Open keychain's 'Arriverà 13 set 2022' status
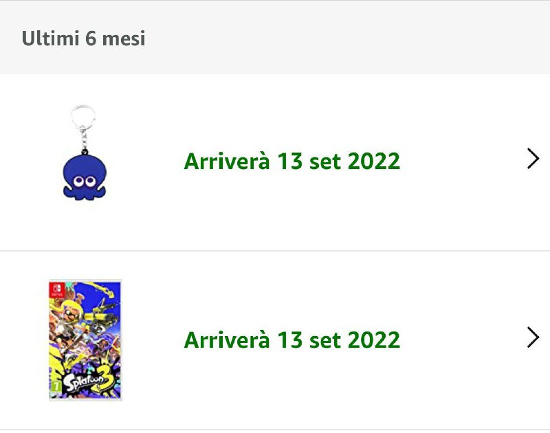Screen dimensions: 550x433 pyautogui.click(x=291, y=162)
